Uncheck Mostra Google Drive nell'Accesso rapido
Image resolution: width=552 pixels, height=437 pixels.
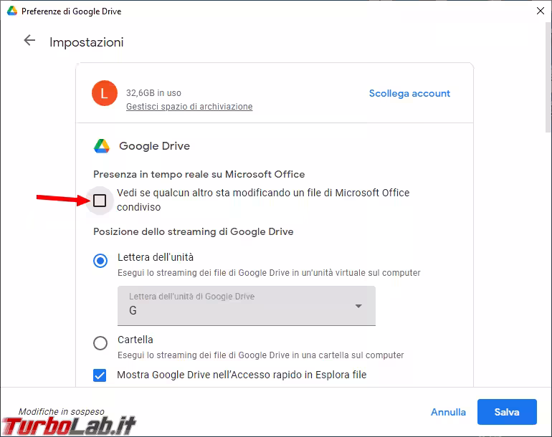click(x=100, y=375)
